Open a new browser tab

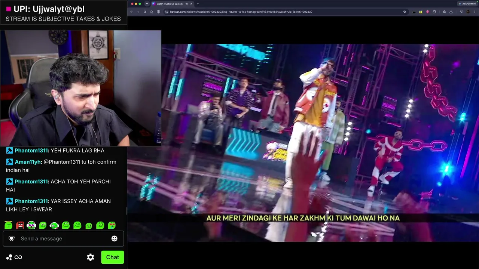click(x=198, y=4)
